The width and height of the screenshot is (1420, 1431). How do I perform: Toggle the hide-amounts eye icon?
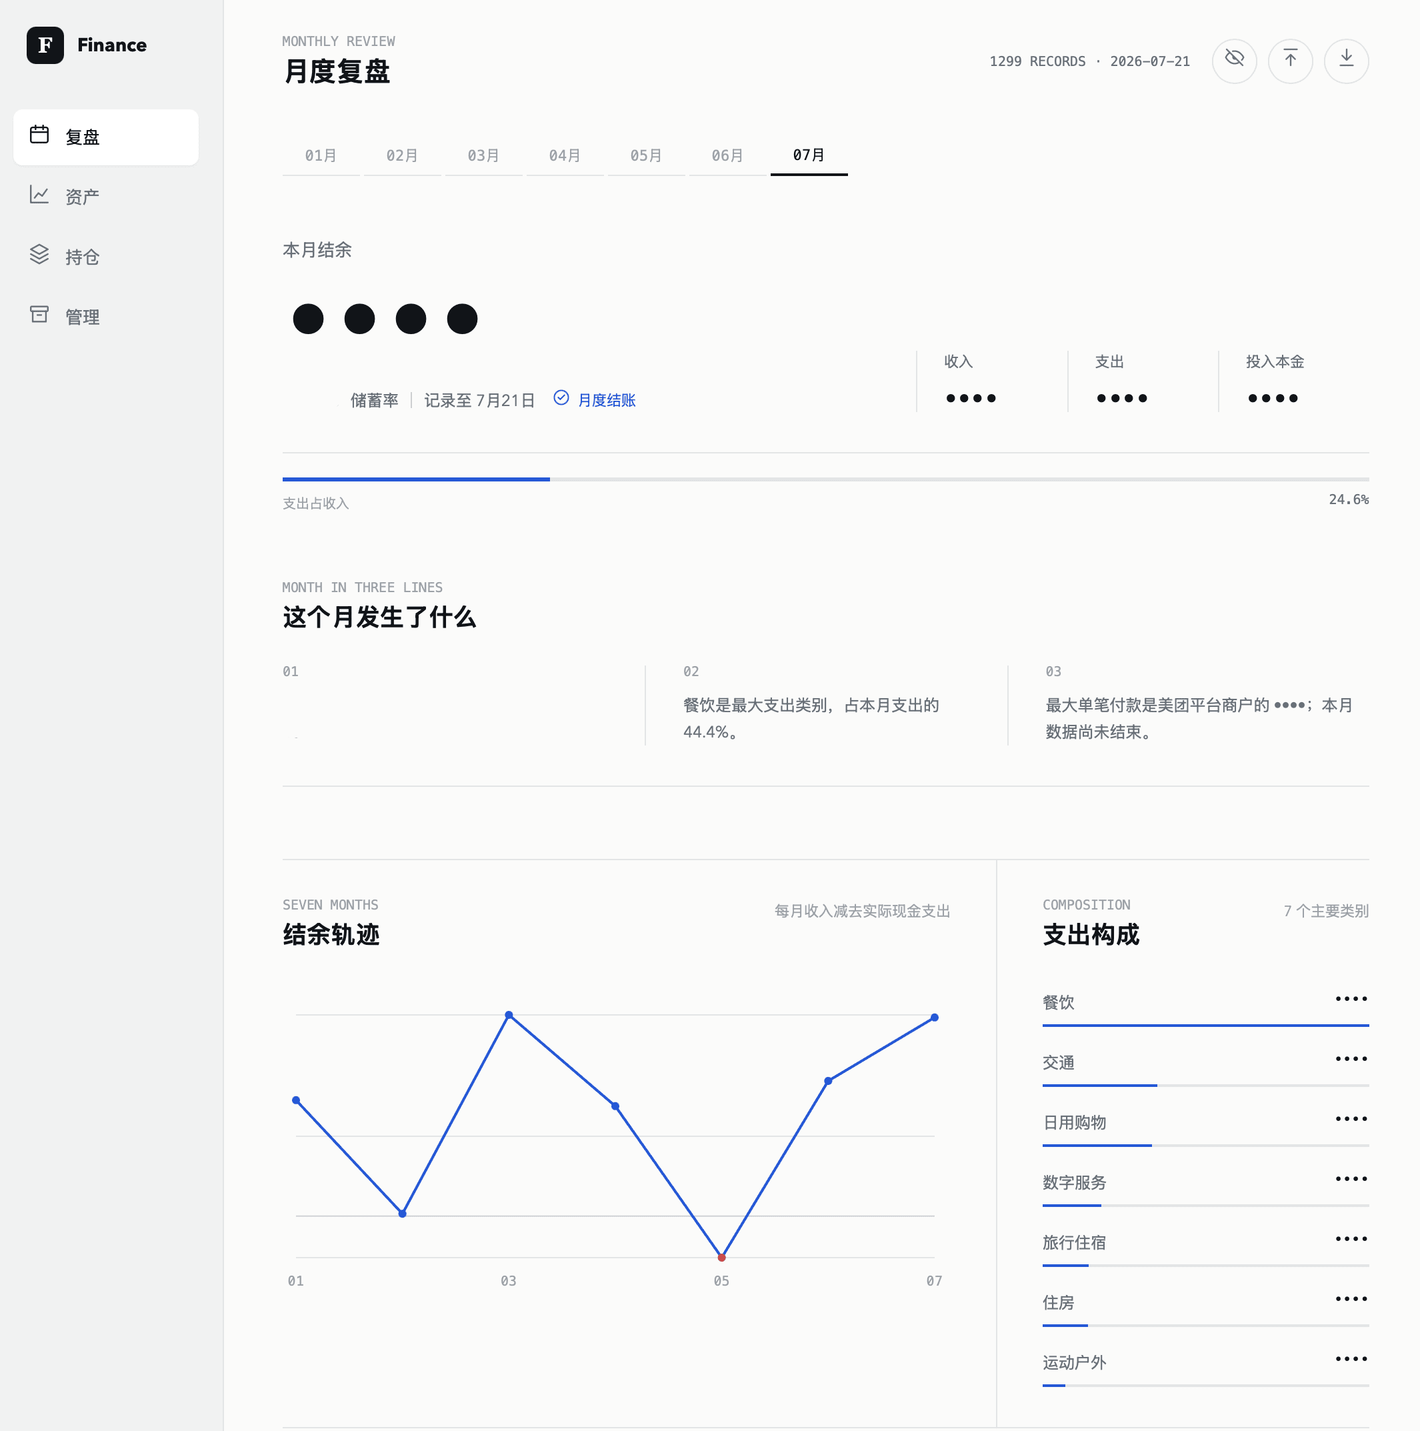click(1234, 61)
